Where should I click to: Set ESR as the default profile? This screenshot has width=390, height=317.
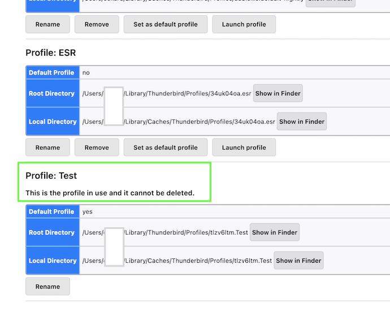coord(166,147)
